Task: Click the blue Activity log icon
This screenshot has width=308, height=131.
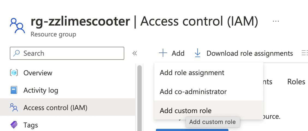Action: click(14, 90)
